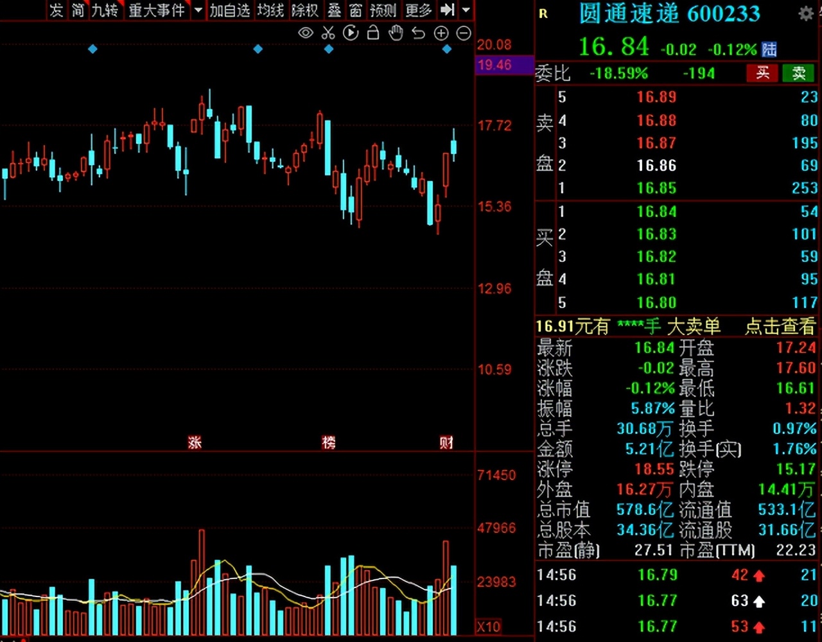Screen dimensions: 822x642
Task: Click the 量比 value 1.32
Action: click(800, 408)
